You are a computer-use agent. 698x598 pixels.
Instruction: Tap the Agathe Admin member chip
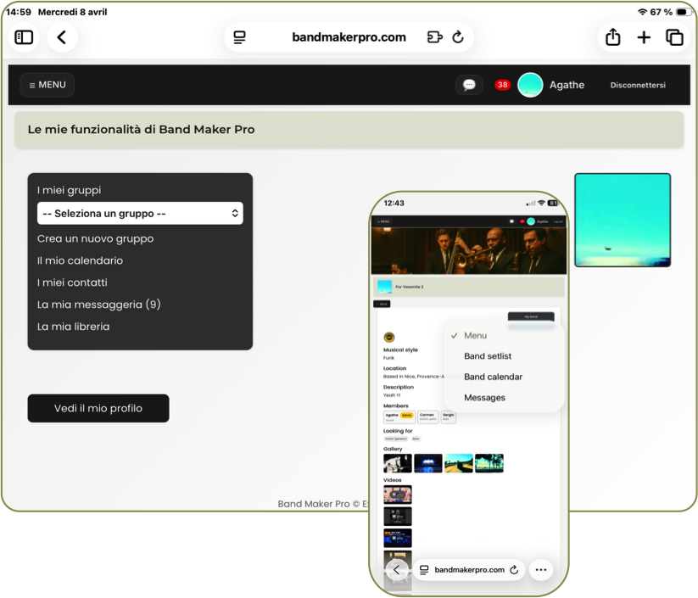click(399, 416)
